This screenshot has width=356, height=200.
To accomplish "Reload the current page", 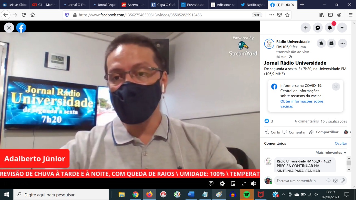I will point(24,15).
